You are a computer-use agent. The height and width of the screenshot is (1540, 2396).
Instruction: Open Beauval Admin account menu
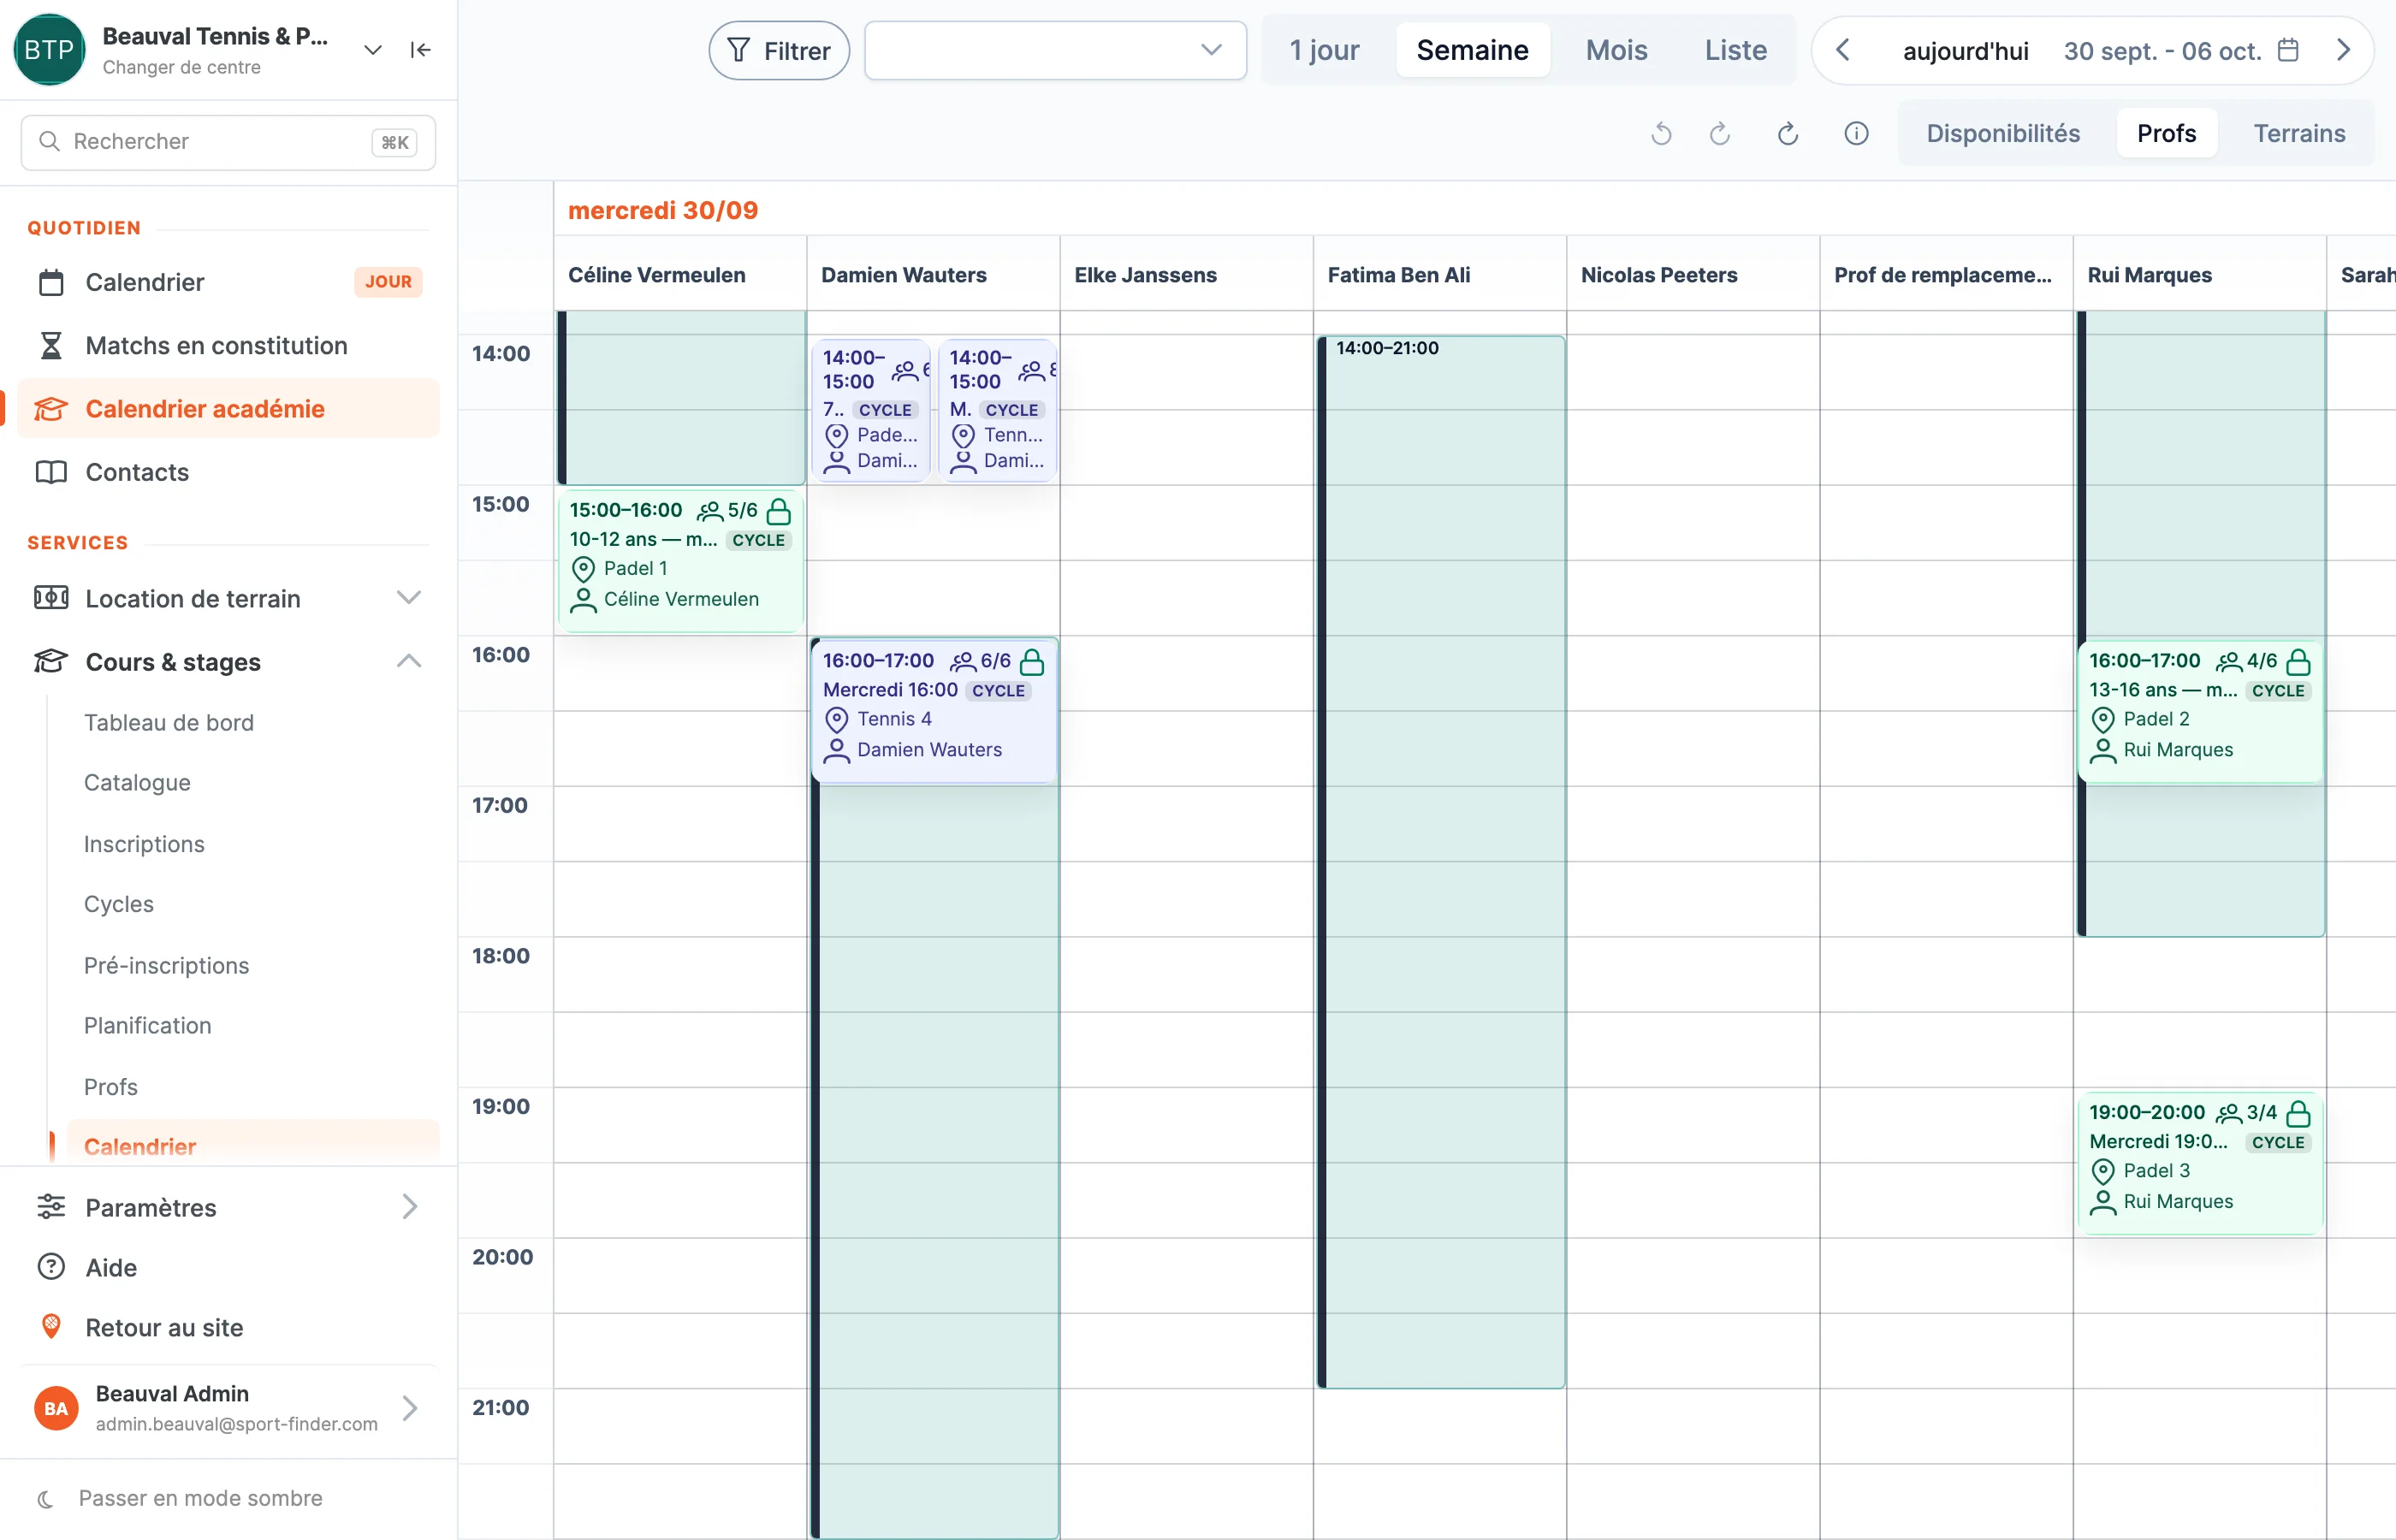pos(229,1408)
